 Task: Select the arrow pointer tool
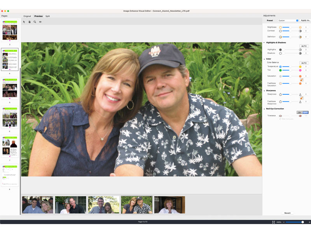(24, 22)
